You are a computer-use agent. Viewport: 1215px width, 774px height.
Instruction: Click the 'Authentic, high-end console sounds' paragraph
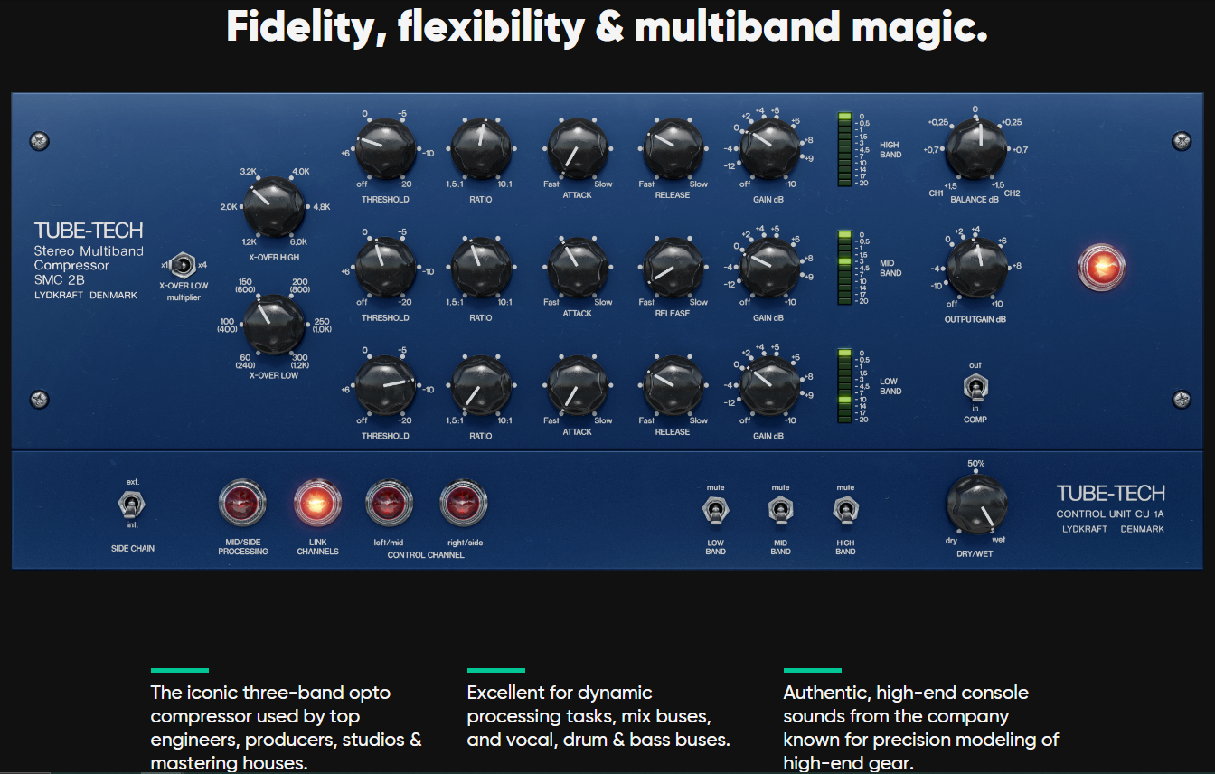(x=920, y=728)
